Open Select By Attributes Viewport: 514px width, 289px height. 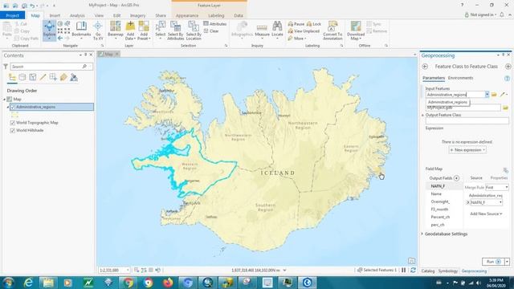click(x=175, y=31)
